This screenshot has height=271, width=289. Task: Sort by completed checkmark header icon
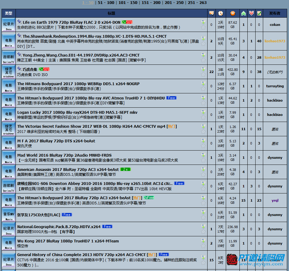259,13
